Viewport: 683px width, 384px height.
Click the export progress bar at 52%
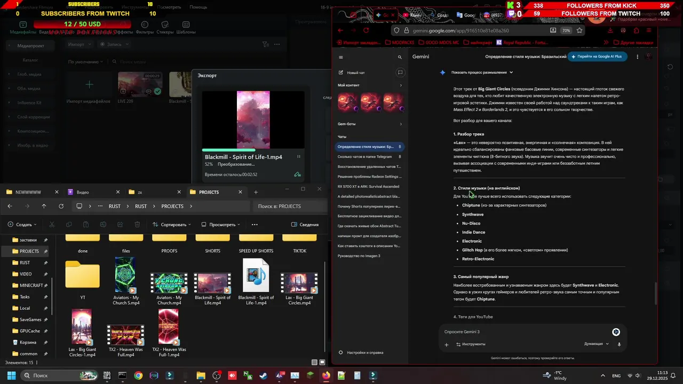pos(253,150)
